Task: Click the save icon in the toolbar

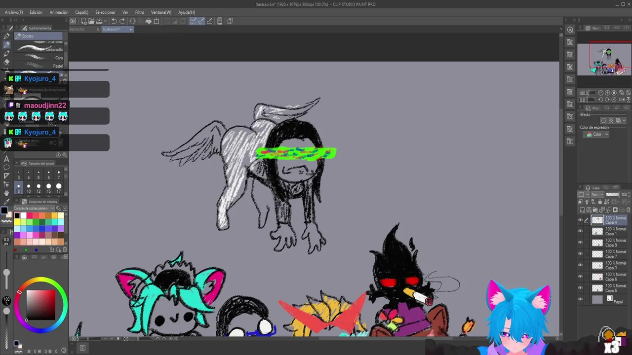Action: pyautogui.click(x=99, y=21)
